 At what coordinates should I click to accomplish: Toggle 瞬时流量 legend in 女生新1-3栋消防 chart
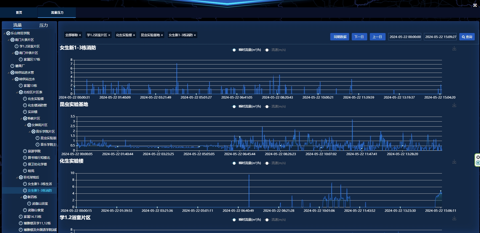pyautogui.click(x=246, y=50)
